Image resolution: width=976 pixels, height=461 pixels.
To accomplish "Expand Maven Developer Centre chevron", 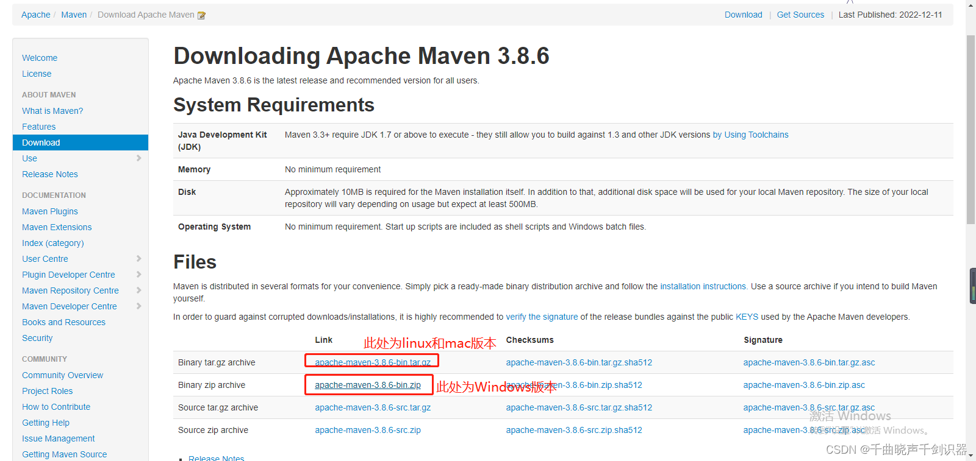I will pos(138,306).
